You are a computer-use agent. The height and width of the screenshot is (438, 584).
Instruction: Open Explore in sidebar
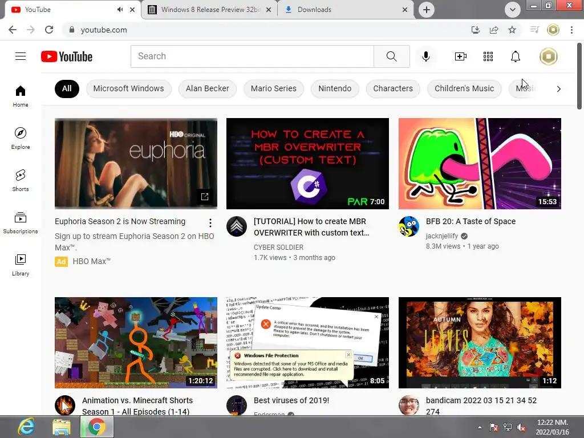coord(21,138)
